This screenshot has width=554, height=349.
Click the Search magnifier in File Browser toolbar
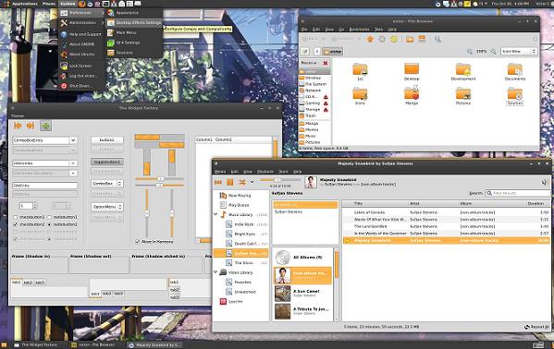pyautogui.click(x=437, y=39)
